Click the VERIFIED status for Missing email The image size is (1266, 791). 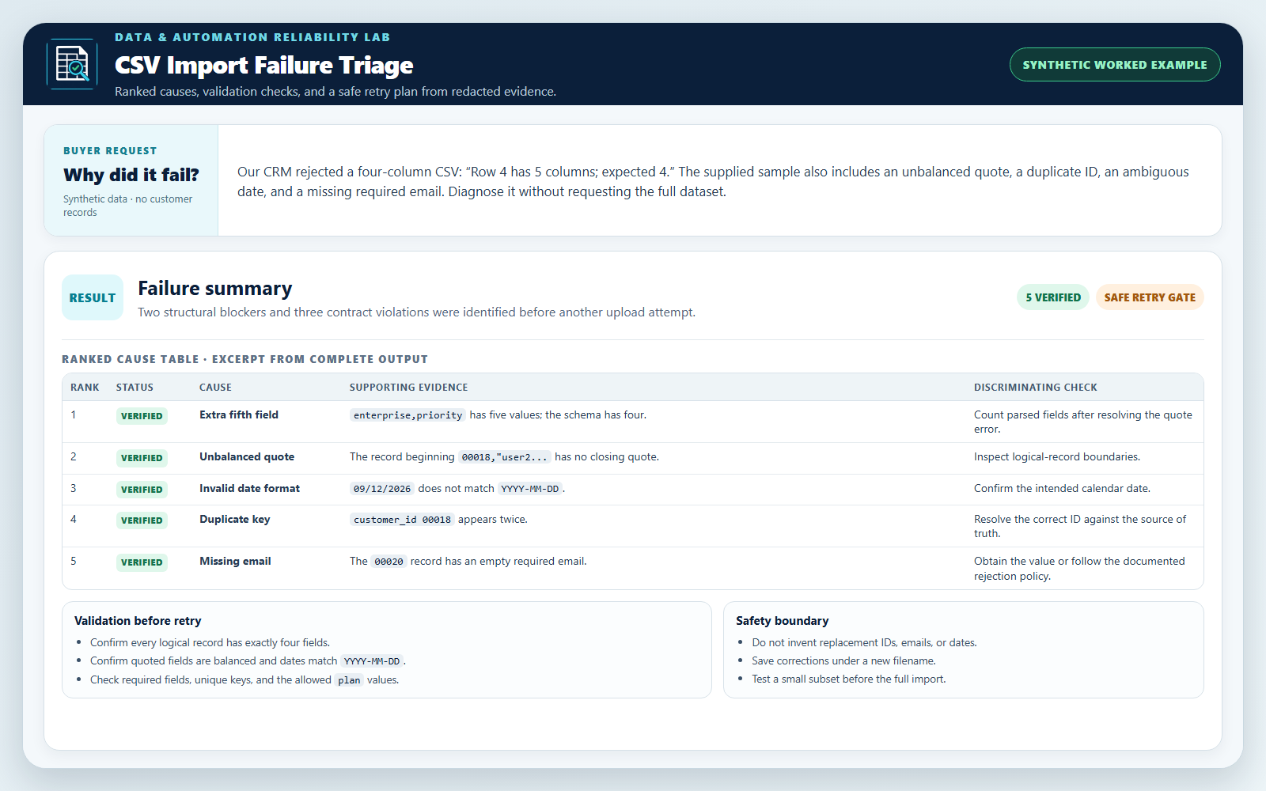point(142,562)
